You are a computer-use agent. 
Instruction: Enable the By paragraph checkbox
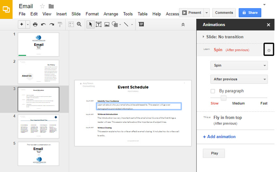click(213, 91)
